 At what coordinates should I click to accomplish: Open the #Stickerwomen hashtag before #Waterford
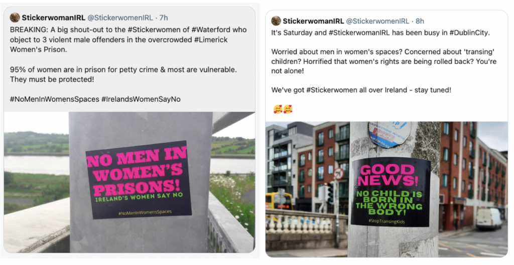tap(138, 29)
